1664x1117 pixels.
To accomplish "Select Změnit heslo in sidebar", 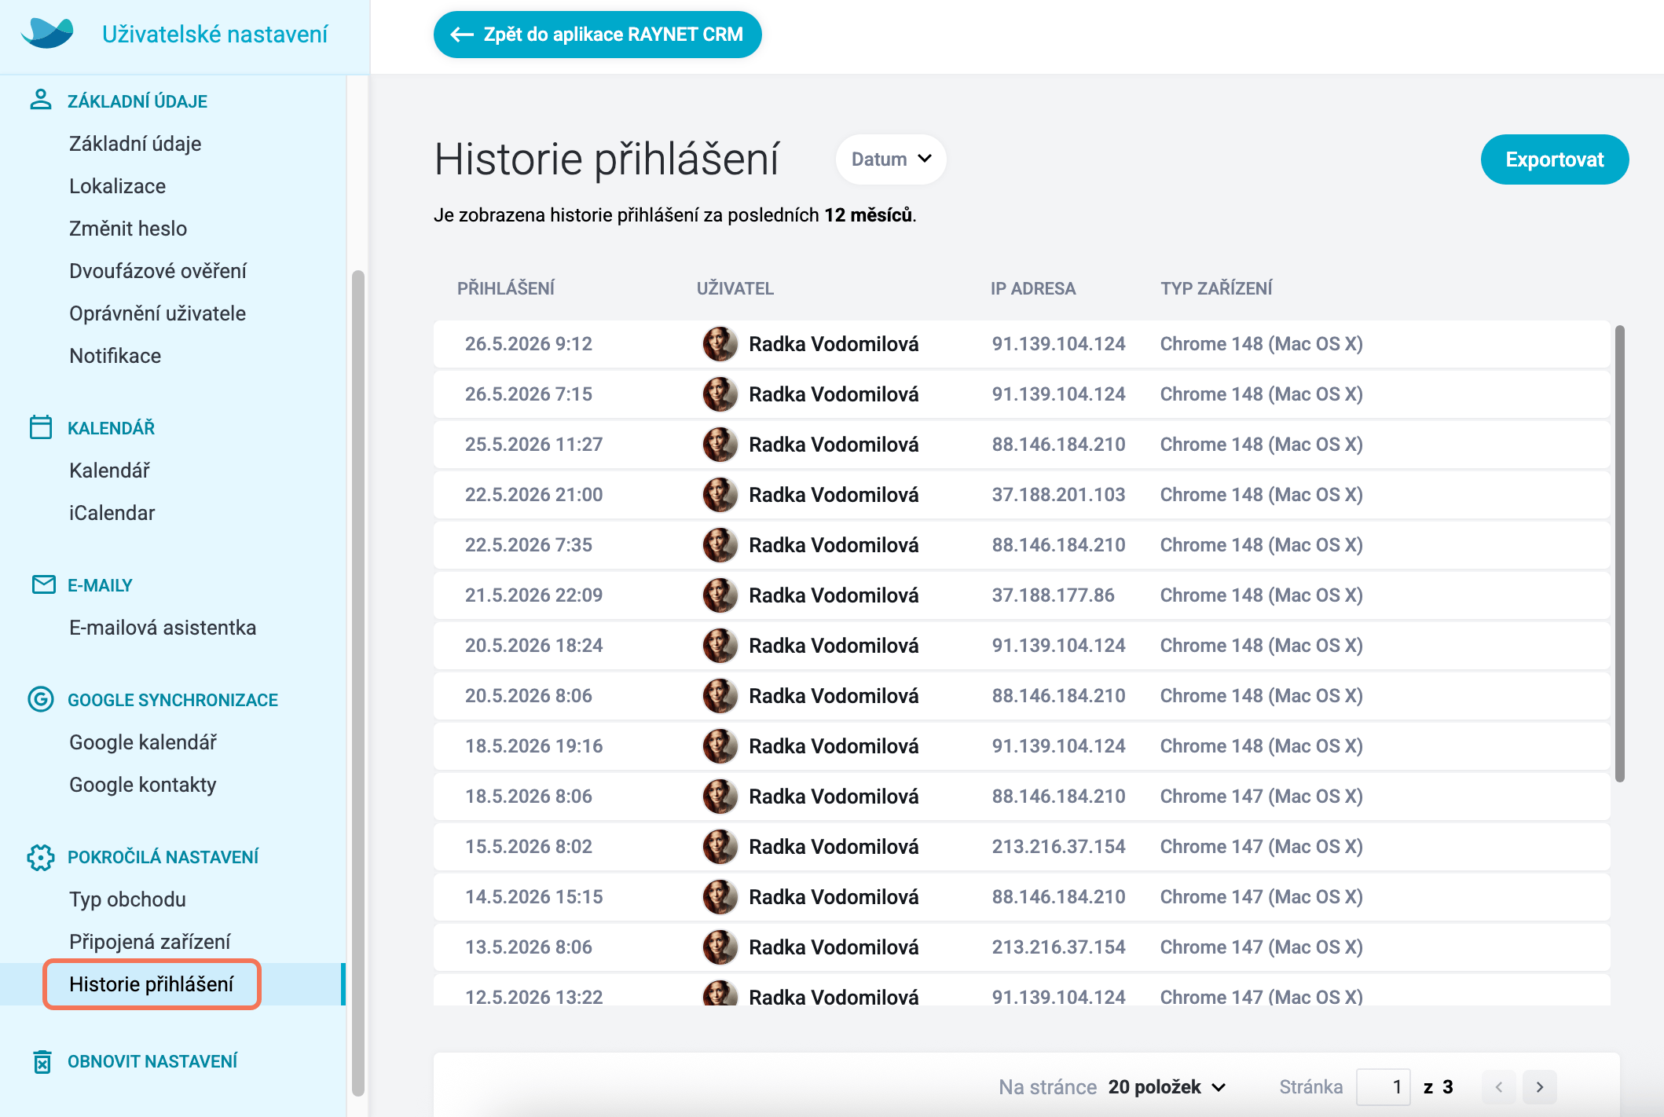I will tap(128, 229).
